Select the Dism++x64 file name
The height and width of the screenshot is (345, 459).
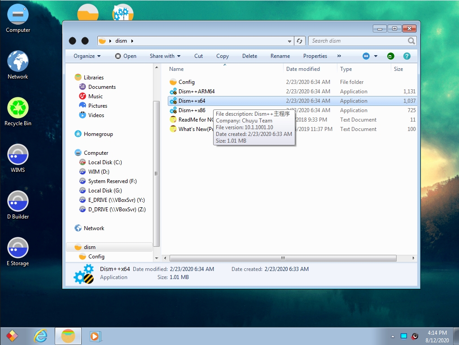click(x=192, y=101)
